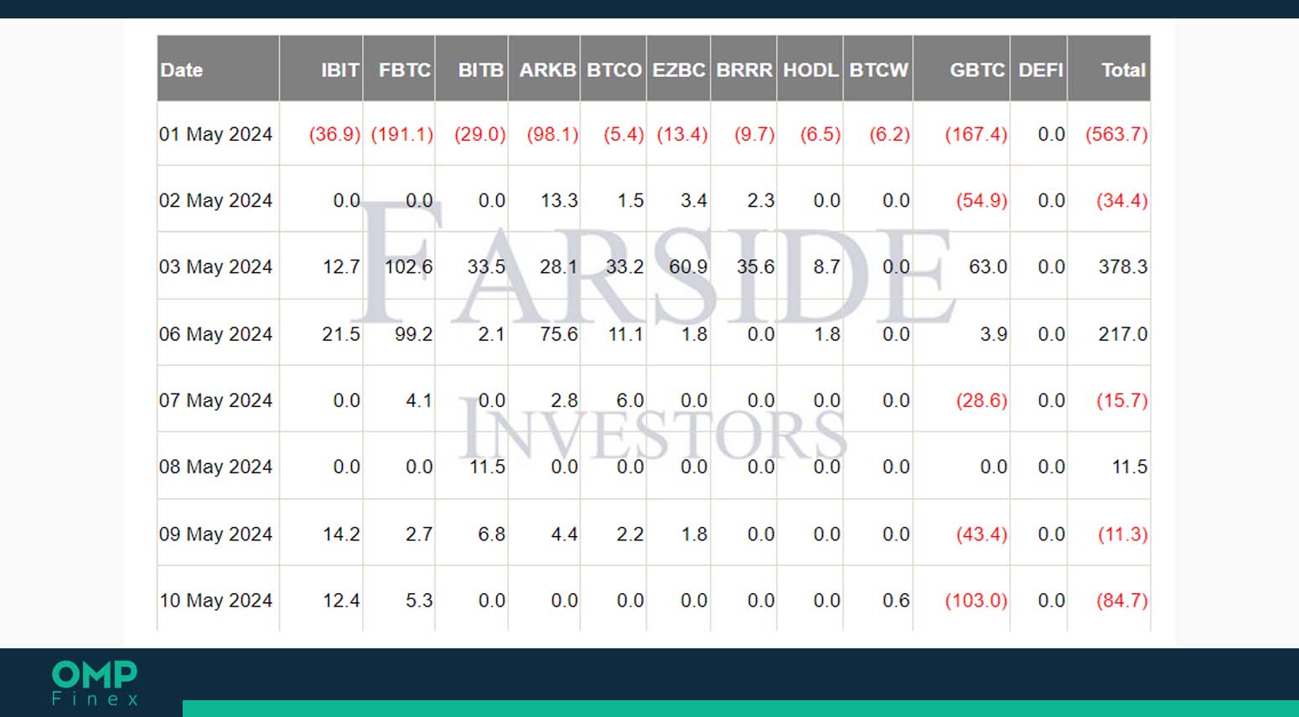Click the BITB column header
This screenshot has width=1299, height=717.
tap(472, 70)
